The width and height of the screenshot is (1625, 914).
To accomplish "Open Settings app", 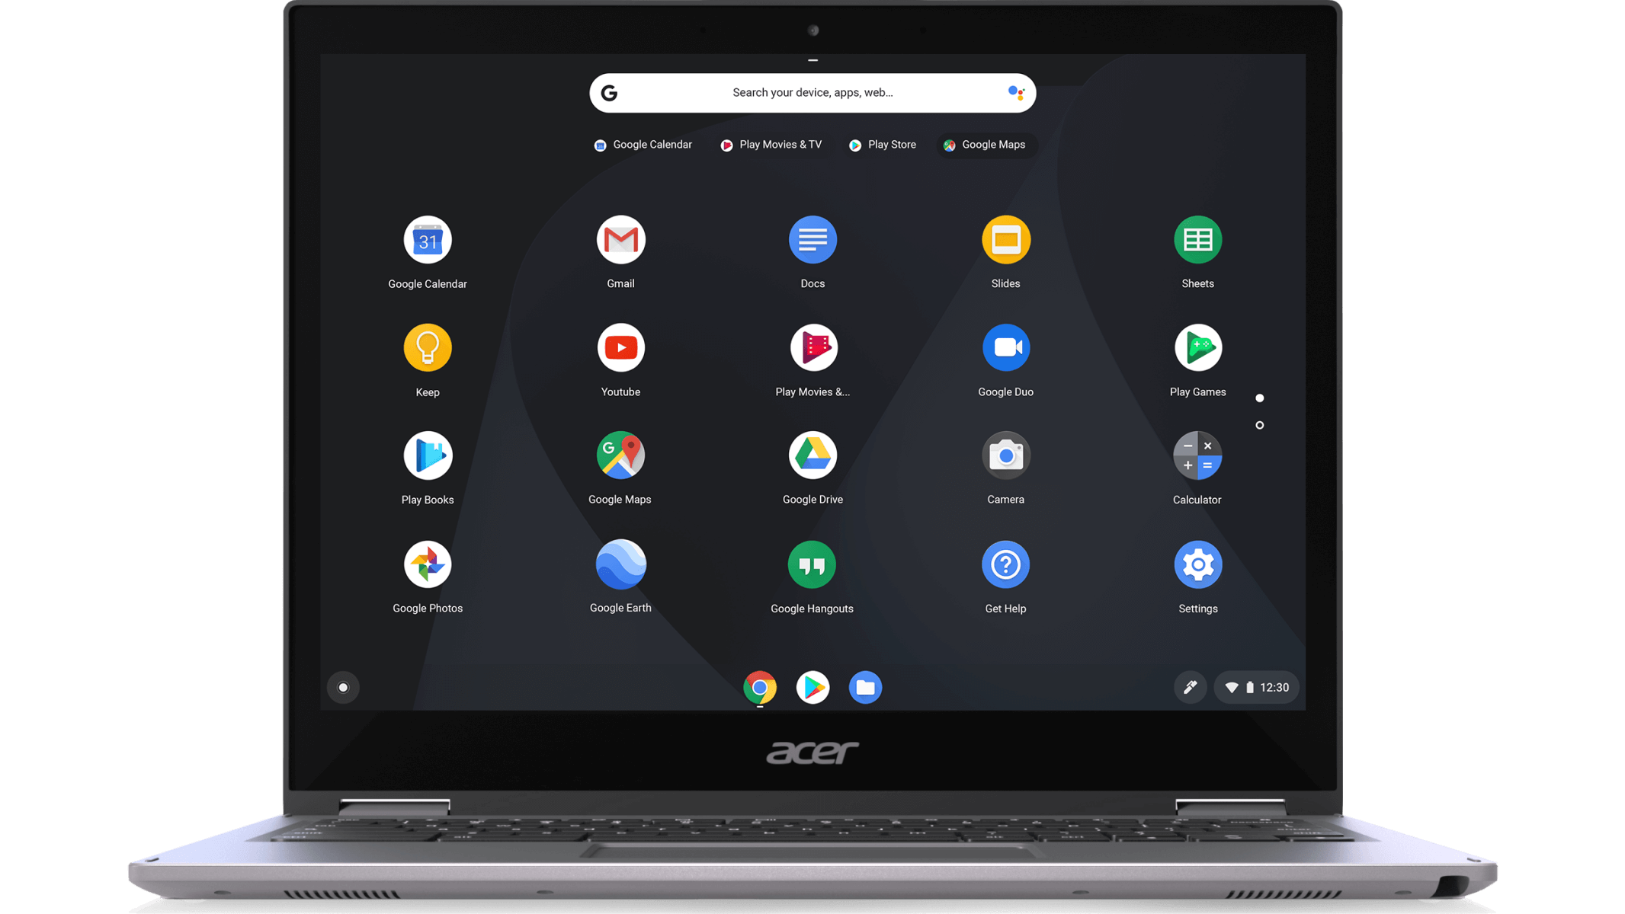I will pyautogui.click(x=1197, y=564).
